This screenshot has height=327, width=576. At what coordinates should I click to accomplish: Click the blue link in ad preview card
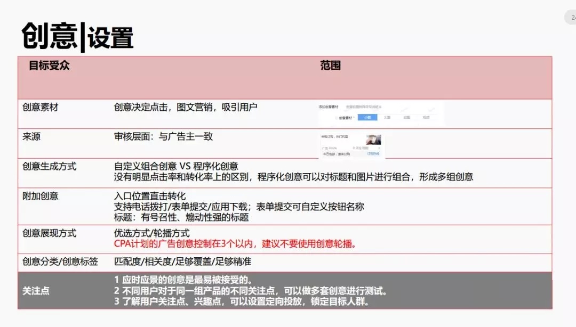pyautogui.click(x=373, y=153)
